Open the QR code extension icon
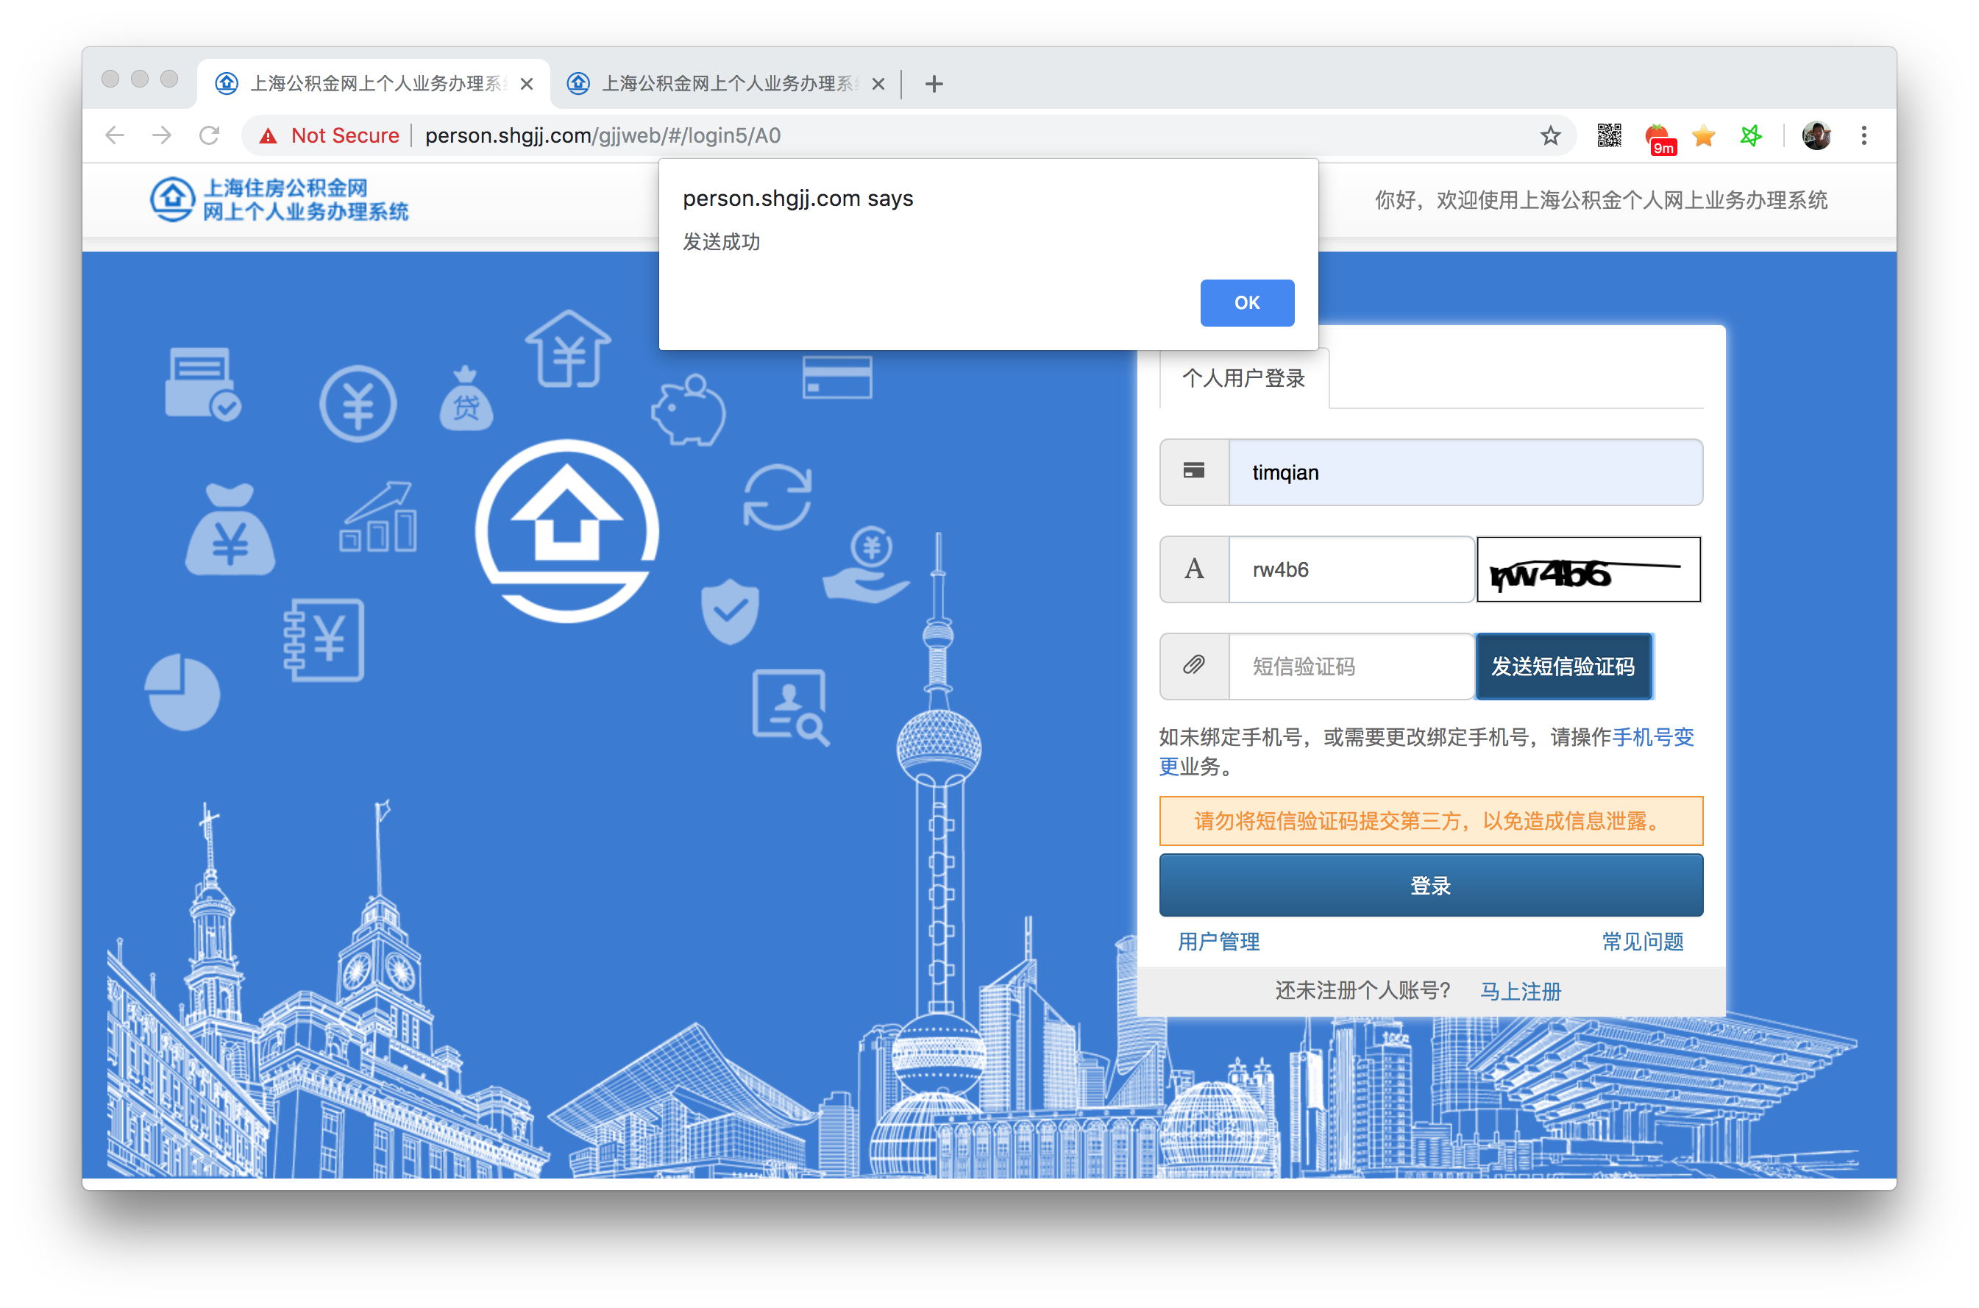1979x1308 pixels. (1609, 135)
